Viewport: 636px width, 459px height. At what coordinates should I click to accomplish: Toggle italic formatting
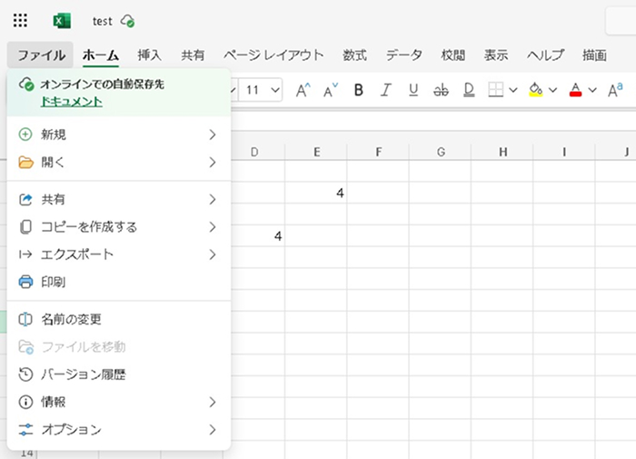386,90
